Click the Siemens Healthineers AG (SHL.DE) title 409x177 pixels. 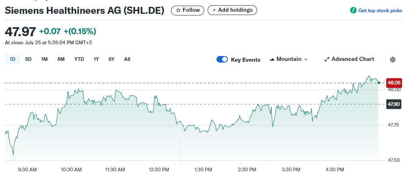[85, 11]
